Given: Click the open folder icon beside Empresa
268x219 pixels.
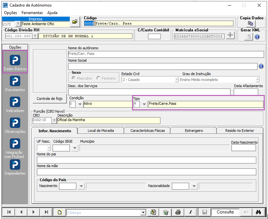Looking at the screenshot, I should [75, 22].
